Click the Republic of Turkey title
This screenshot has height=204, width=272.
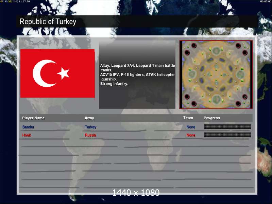pos(48,22)
